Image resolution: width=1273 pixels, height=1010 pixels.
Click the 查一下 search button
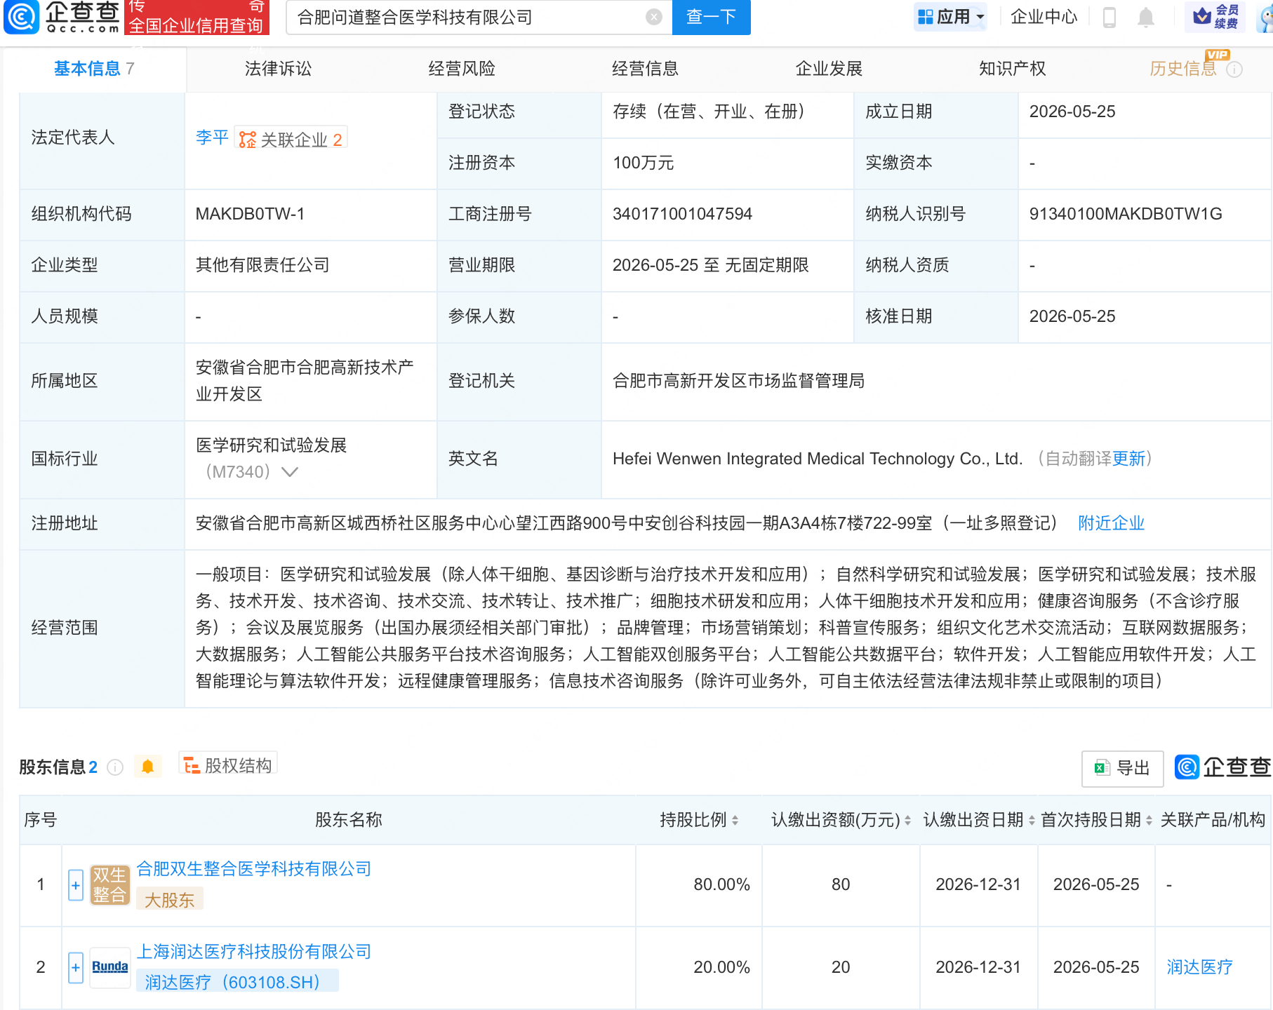[x=711, y=17]
